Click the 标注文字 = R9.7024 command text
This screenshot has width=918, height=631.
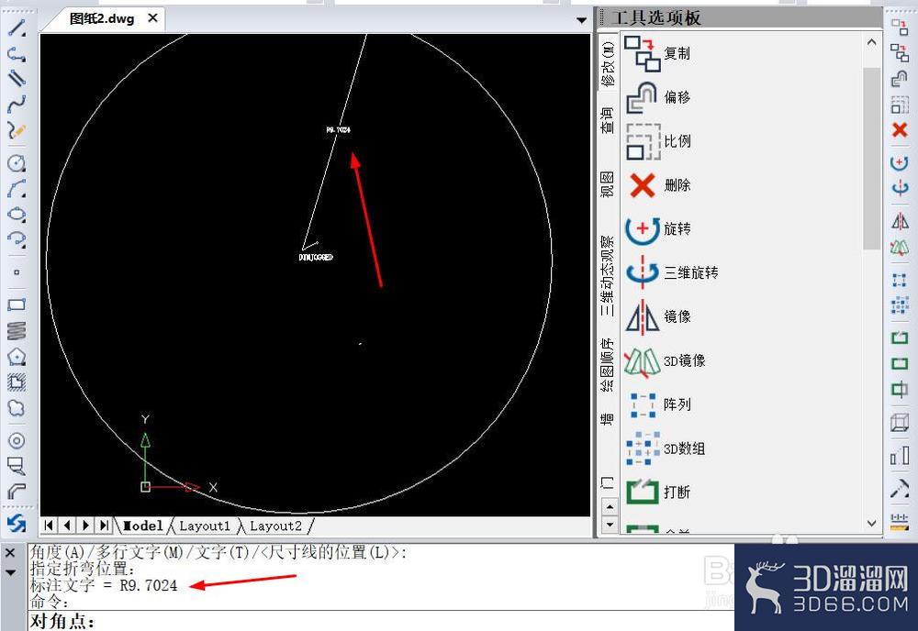point(104,585)
